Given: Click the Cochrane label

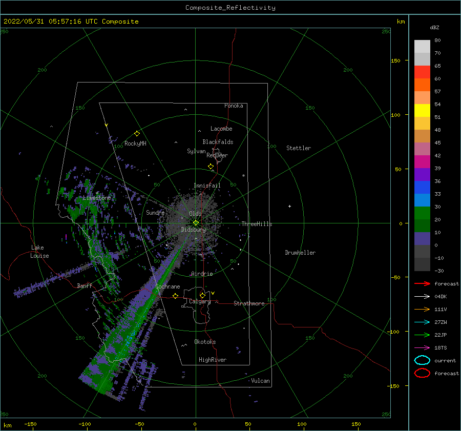Looking at the screenshot, I should (x=167, y=286).
